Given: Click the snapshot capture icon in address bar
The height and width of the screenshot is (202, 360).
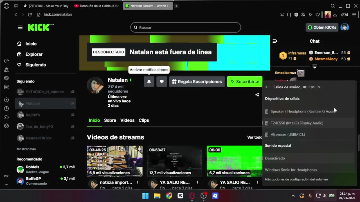Looking at the screenshot, I should 289,15.
